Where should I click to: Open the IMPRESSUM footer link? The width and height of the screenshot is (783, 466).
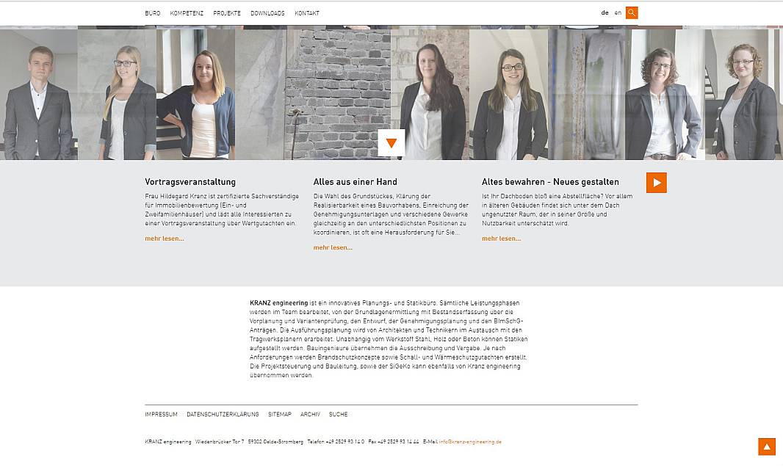point(162,415)
